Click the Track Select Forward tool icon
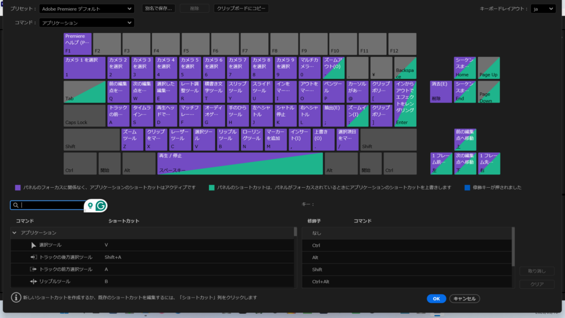The image size is (565, 318). 33,269
